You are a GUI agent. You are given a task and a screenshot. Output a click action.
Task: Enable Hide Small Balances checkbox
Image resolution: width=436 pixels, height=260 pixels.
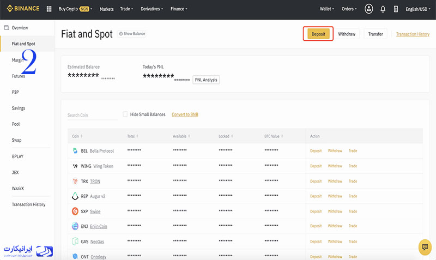(x=125, y=114)
